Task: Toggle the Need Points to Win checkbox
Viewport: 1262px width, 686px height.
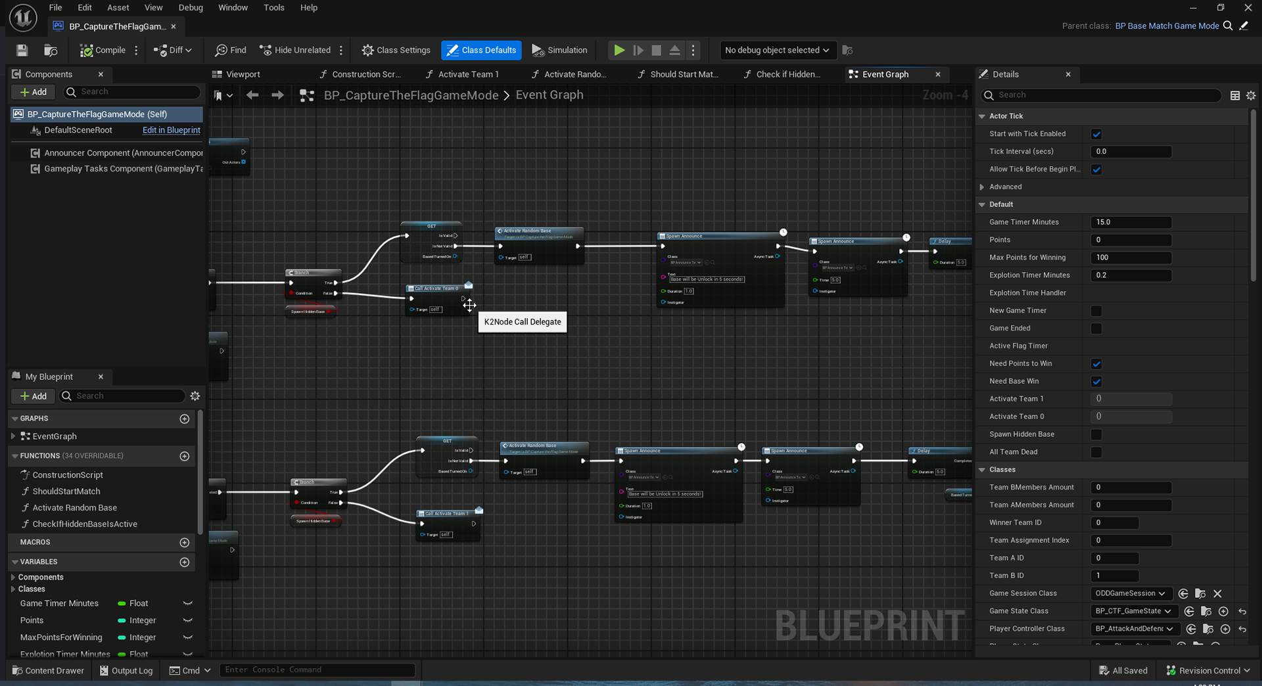Action: click(1096, 364)
